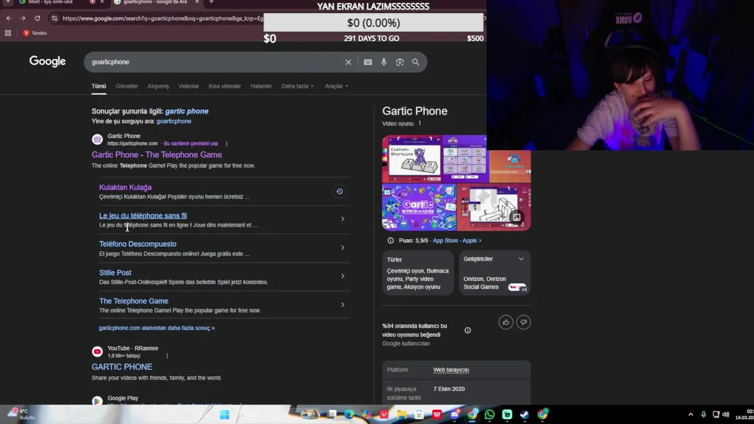Open options menu for YouTube RRaenee result

(167, 356)
